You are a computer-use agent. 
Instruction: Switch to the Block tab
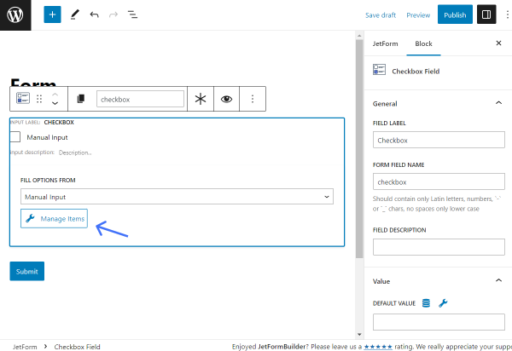(x=423, y=43)
